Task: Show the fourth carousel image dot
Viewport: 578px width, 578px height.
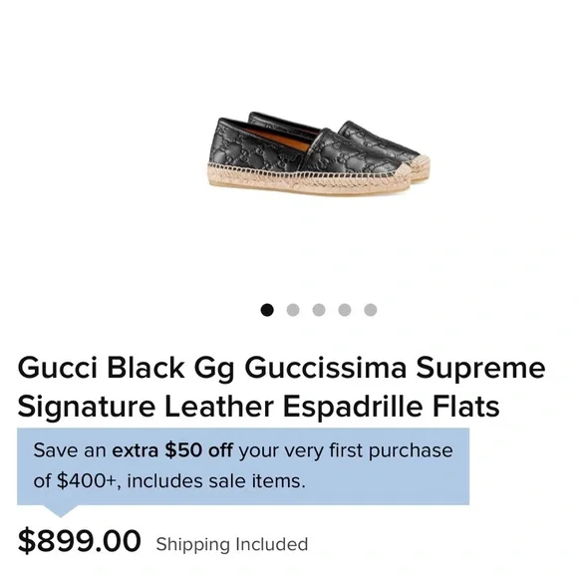Action: 345,310
